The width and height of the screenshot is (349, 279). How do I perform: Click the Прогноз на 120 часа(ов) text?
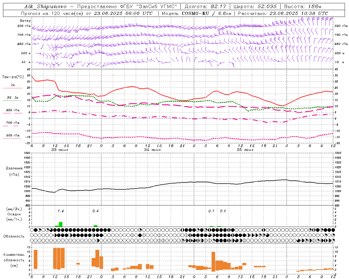click(52, 13)
